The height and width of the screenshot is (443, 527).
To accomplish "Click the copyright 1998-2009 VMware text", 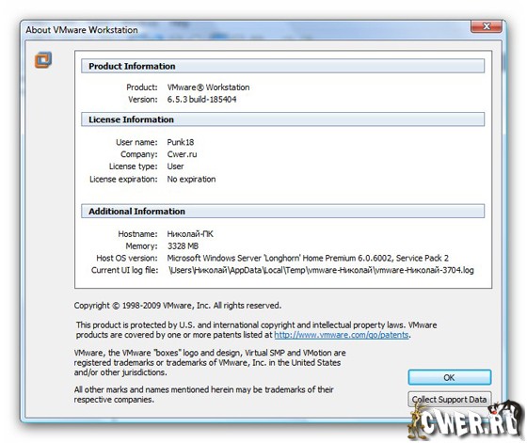I will (178, 306).
